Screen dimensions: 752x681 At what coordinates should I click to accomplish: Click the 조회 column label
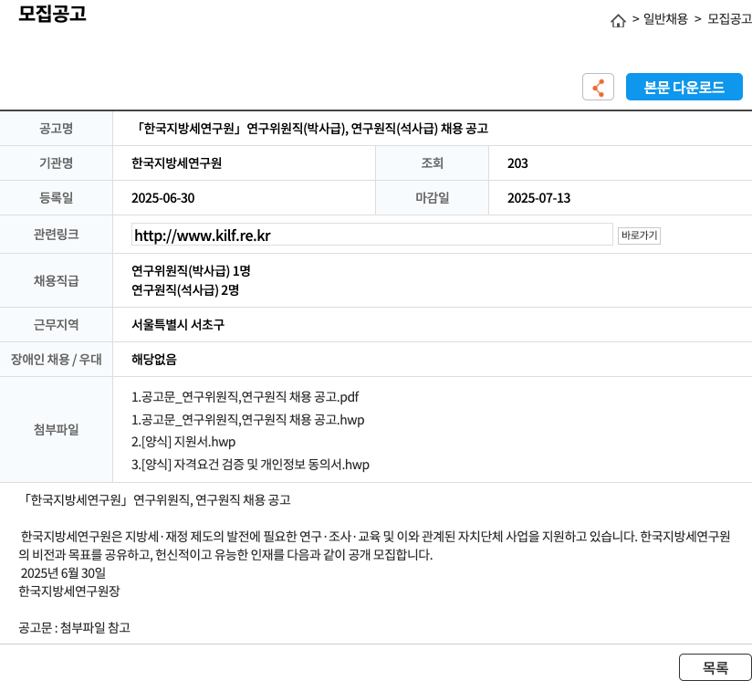432,163
